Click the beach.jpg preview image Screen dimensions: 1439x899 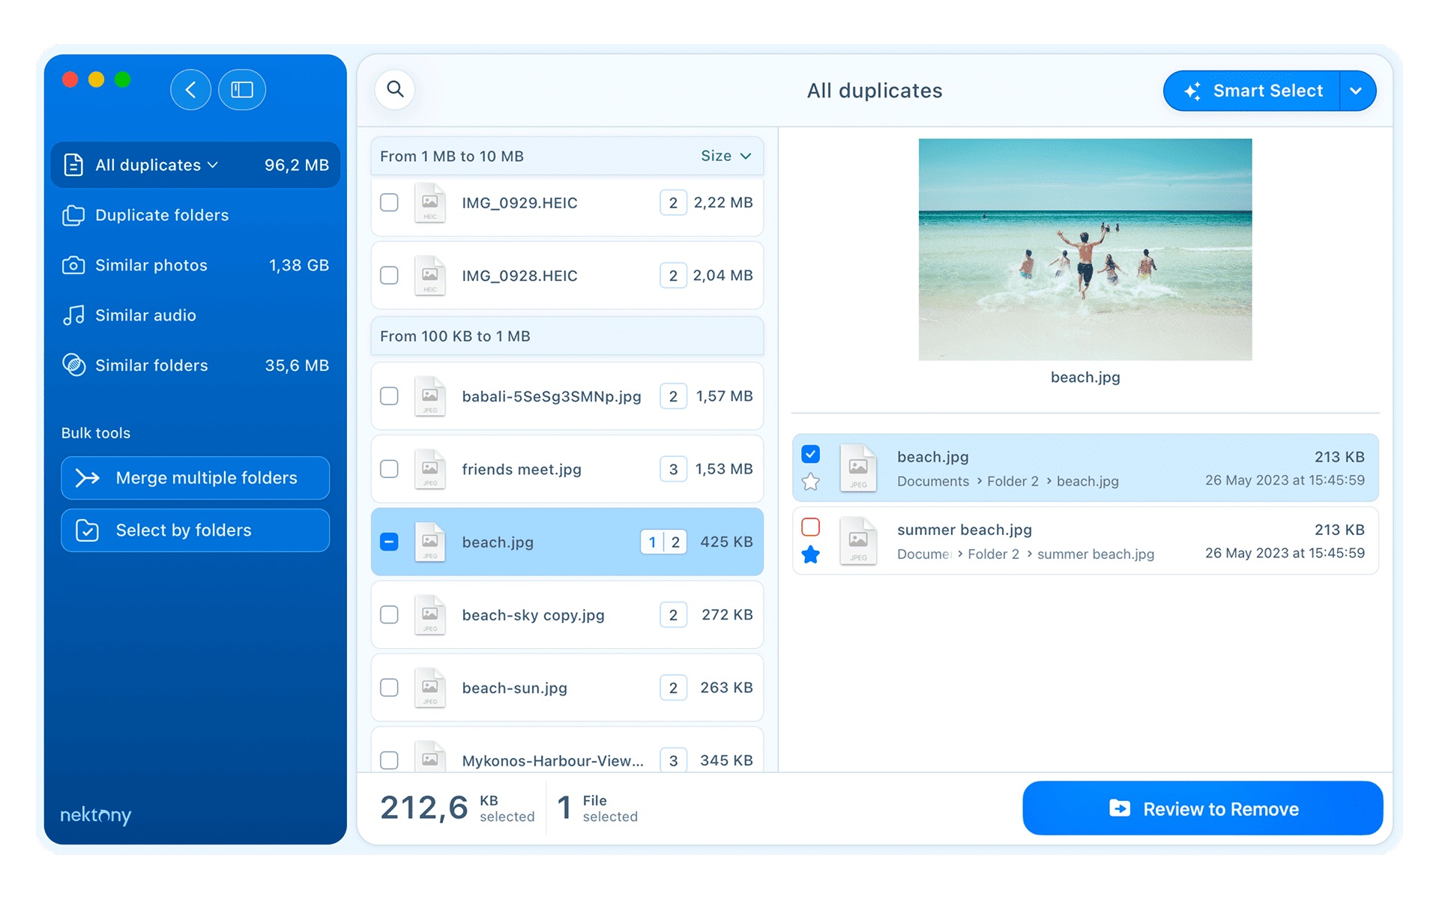pyautogui.click(x=1085, y=249)
